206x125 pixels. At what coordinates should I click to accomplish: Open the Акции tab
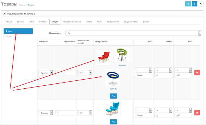pos(99,22)
